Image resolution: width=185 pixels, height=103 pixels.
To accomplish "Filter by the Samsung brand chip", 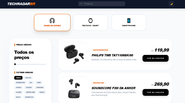I will click(40, 87).
